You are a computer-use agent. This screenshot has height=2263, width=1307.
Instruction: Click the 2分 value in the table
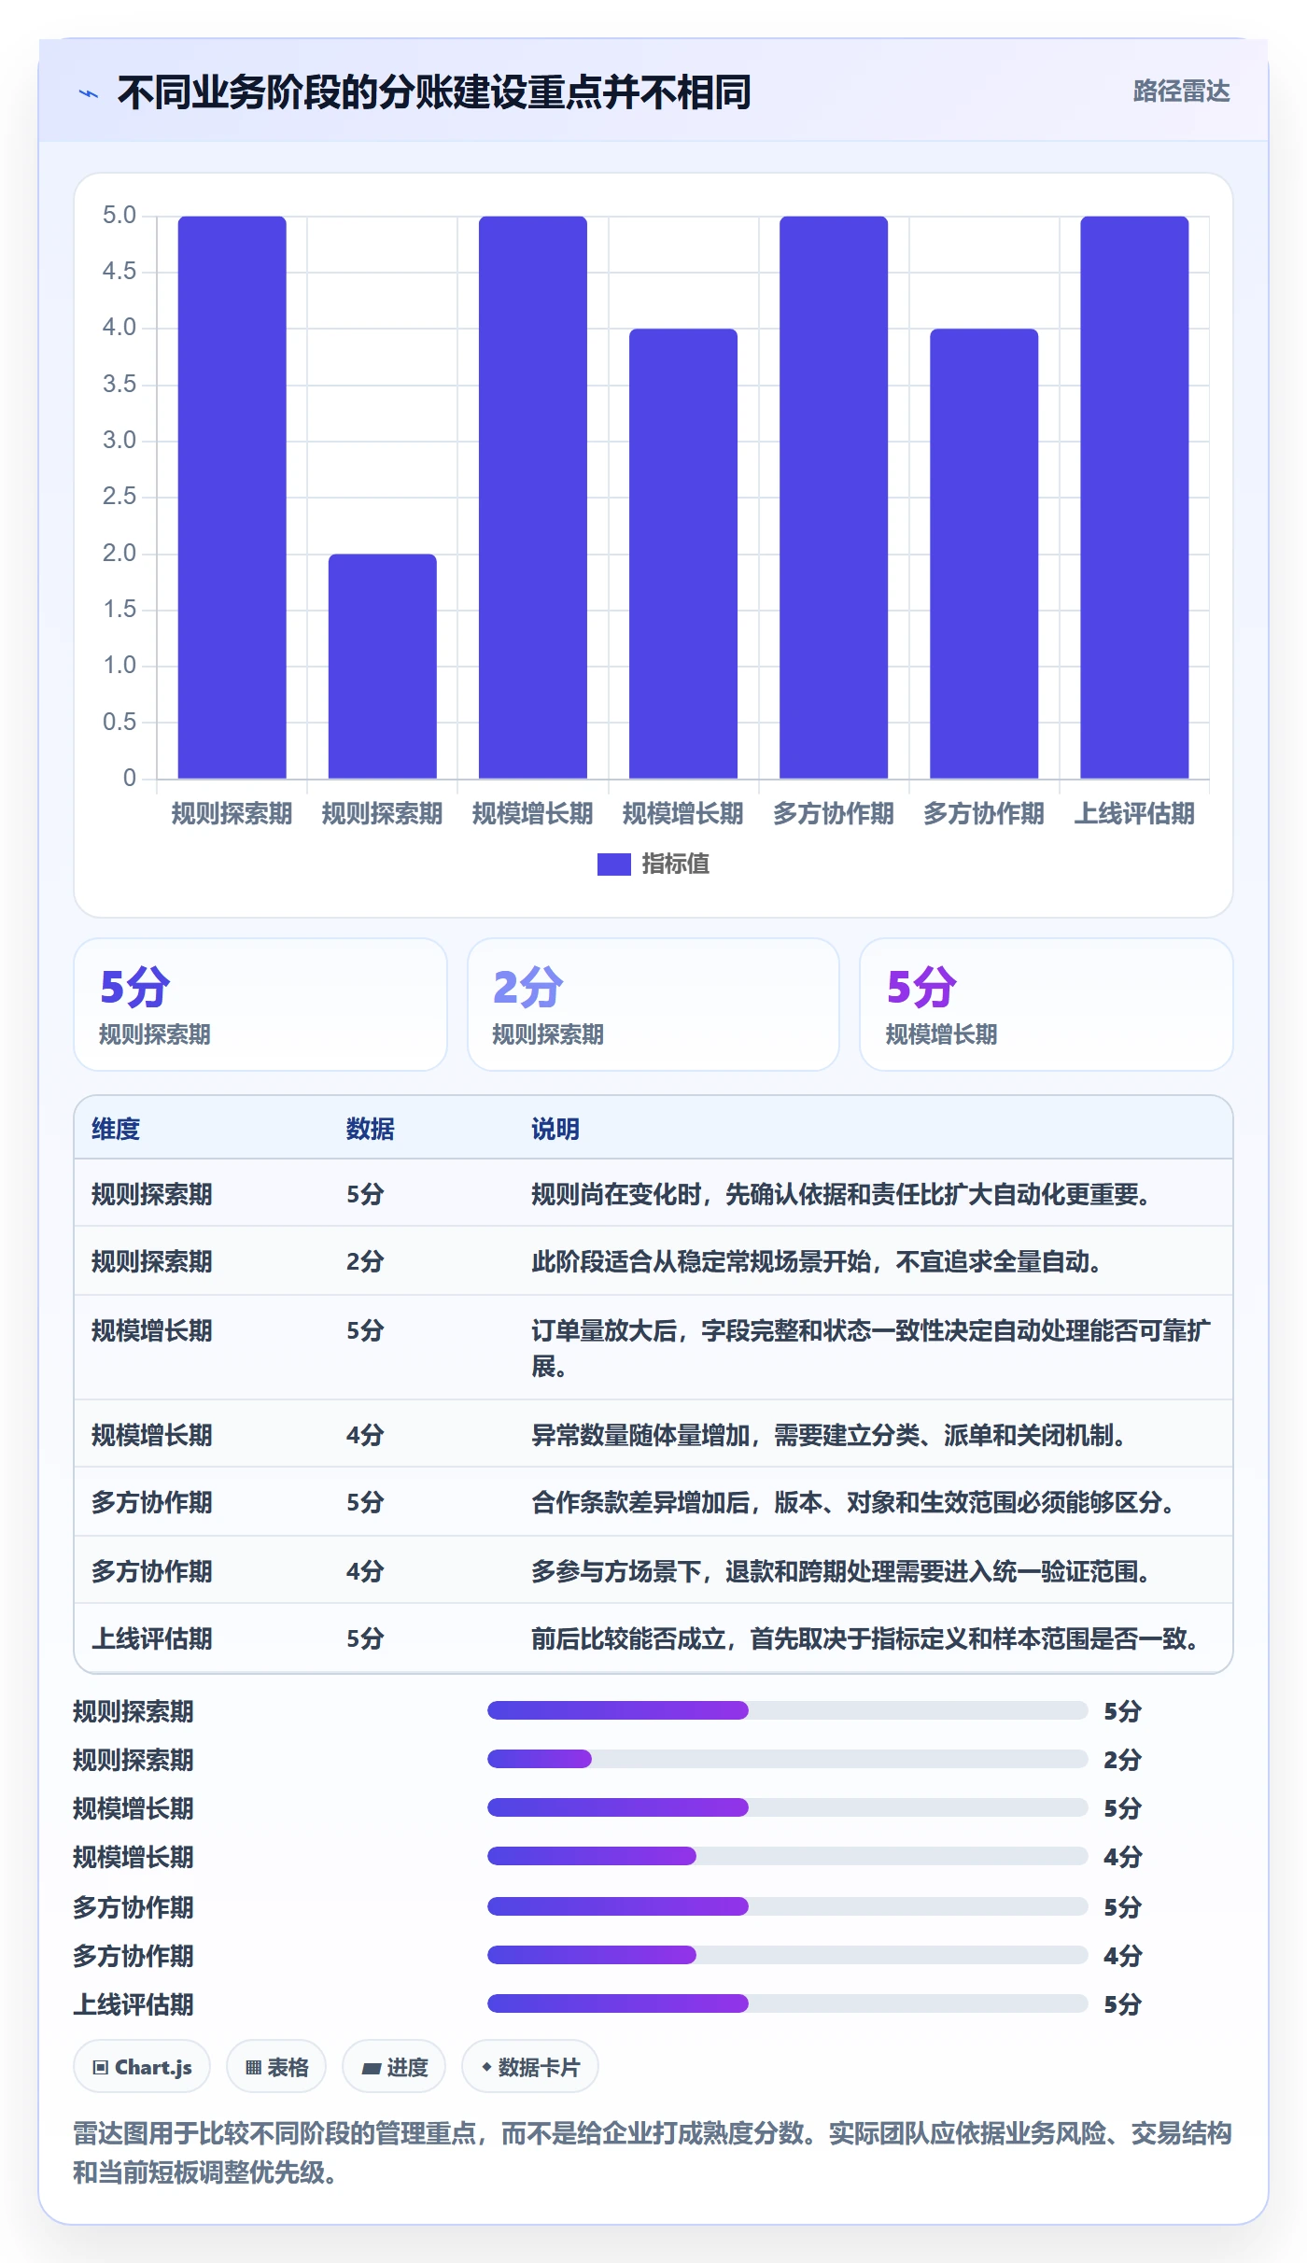(365, 1262)
